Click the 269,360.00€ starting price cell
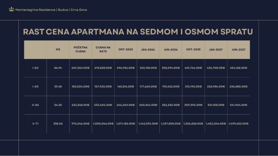 click(81, 68)
